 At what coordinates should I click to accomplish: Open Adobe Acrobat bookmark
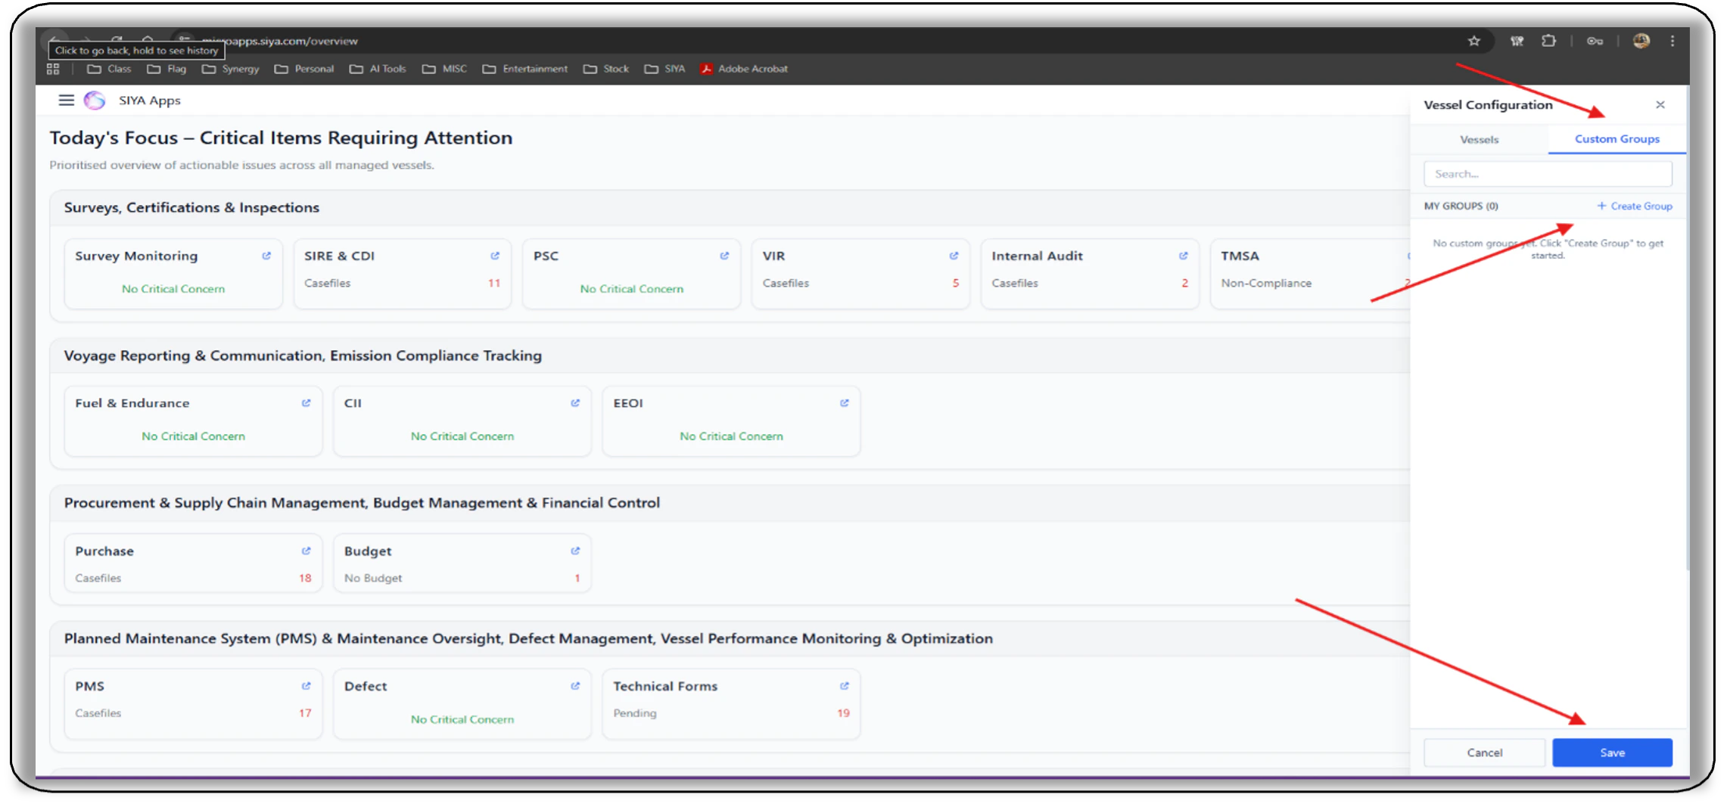(744, 69)
